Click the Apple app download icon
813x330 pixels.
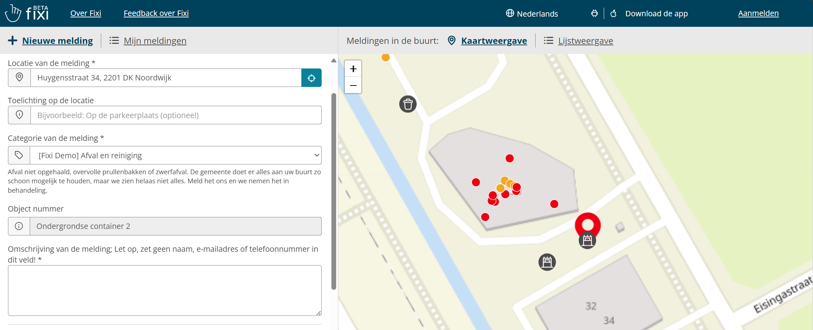tap(614, 13)
